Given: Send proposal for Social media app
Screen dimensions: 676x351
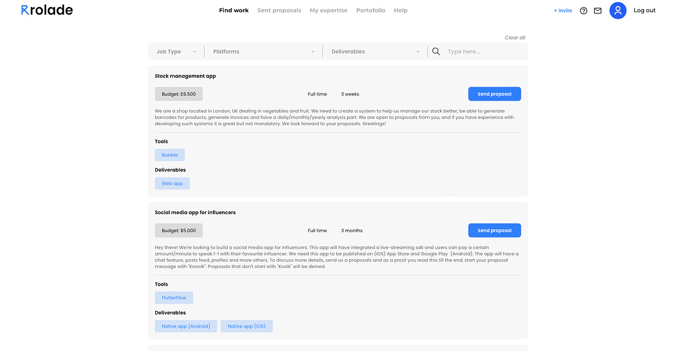Looking at the screenshot, I should (x=494, y=230).
